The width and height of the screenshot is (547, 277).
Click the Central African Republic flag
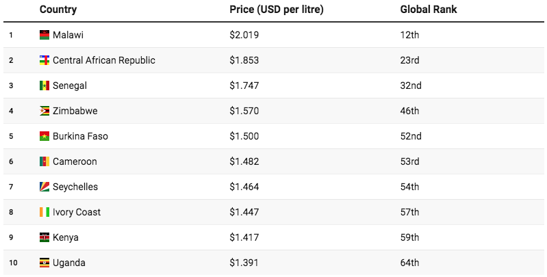(44, 60)
